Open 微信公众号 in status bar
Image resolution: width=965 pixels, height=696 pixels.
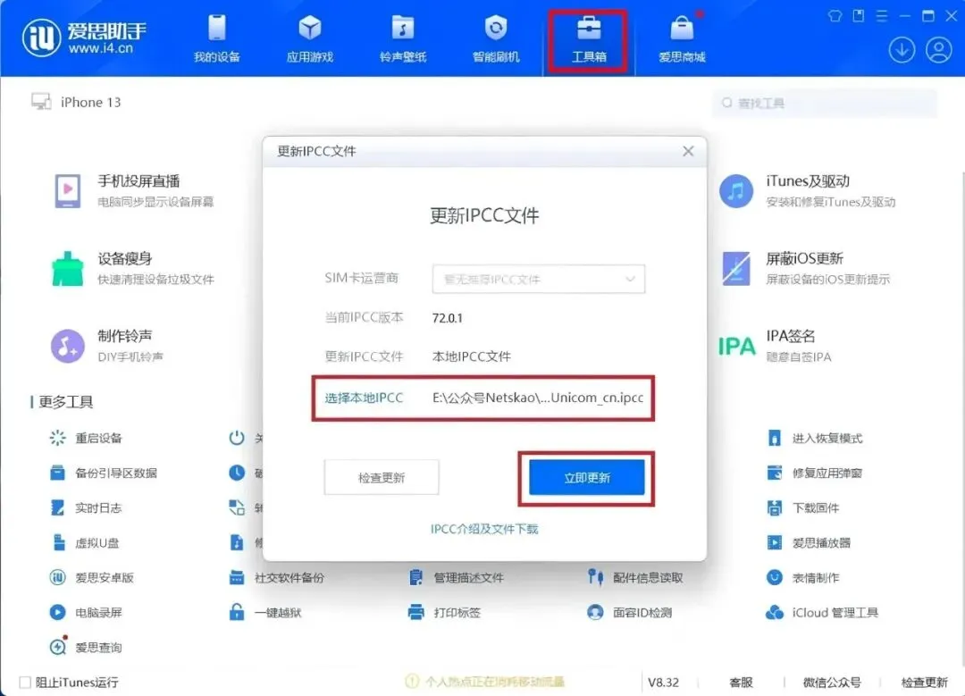pos(832,682)
